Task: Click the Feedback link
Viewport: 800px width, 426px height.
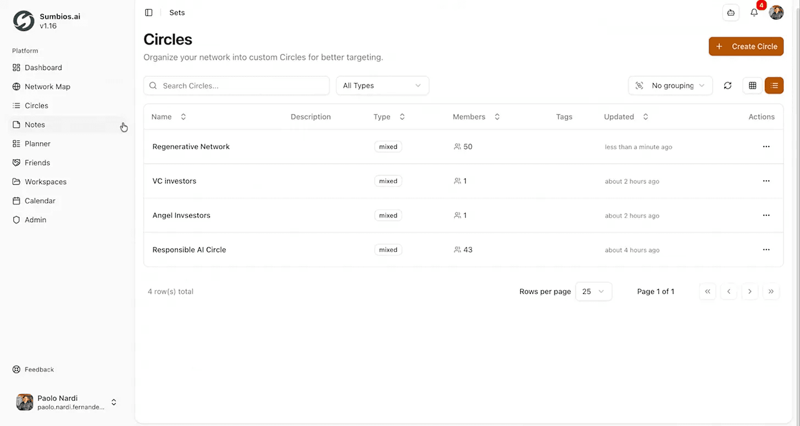Action: 34,369
